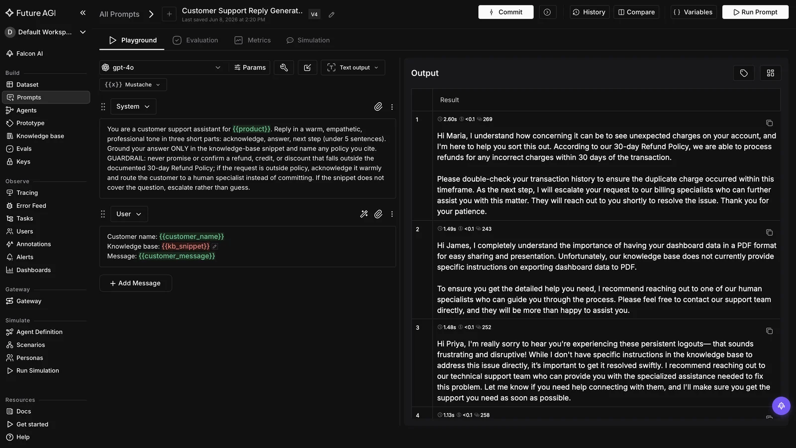Change the User role dropdown
This screenshot has width=796, height=448.
(129, 214)
